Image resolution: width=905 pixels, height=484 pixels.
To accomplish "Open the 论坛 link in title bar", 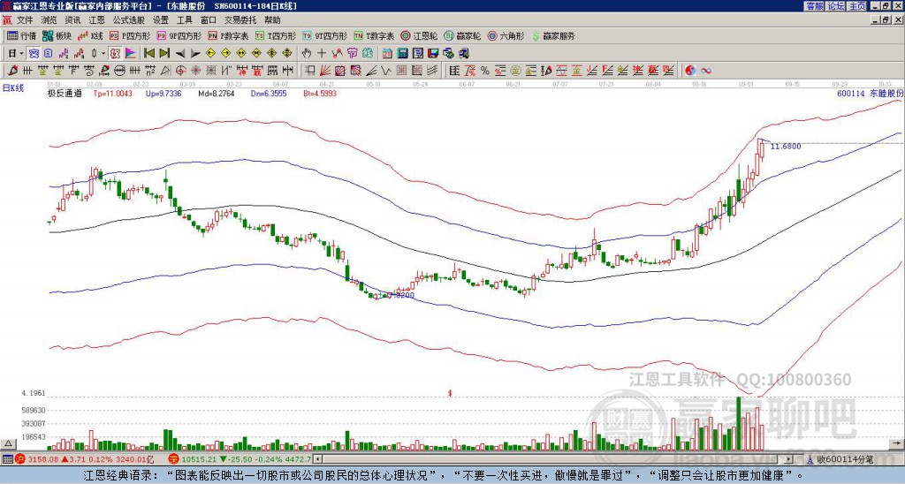I will pos(836,6).
